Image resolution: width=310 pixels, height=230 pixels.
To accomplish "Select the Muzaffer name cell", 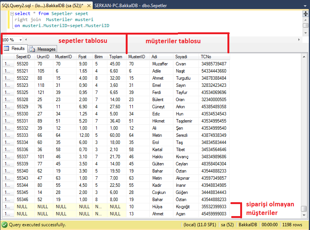I will (161, 64).
